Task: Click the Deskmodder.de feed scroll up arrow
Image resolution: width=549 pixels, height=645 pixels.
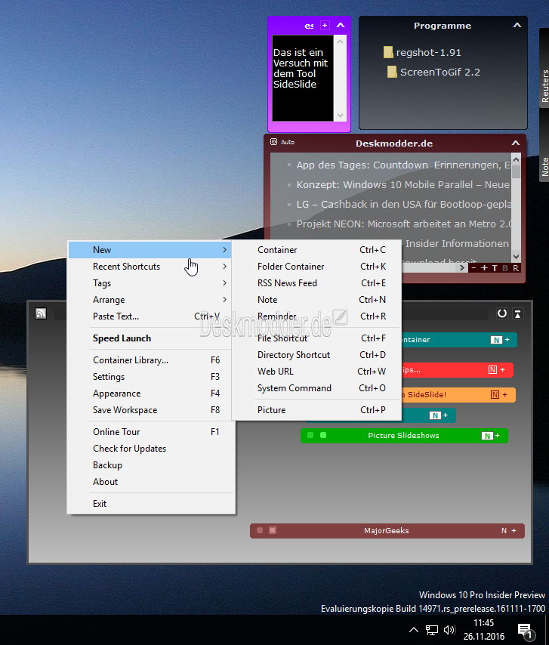Action: [x=516, y=159]
